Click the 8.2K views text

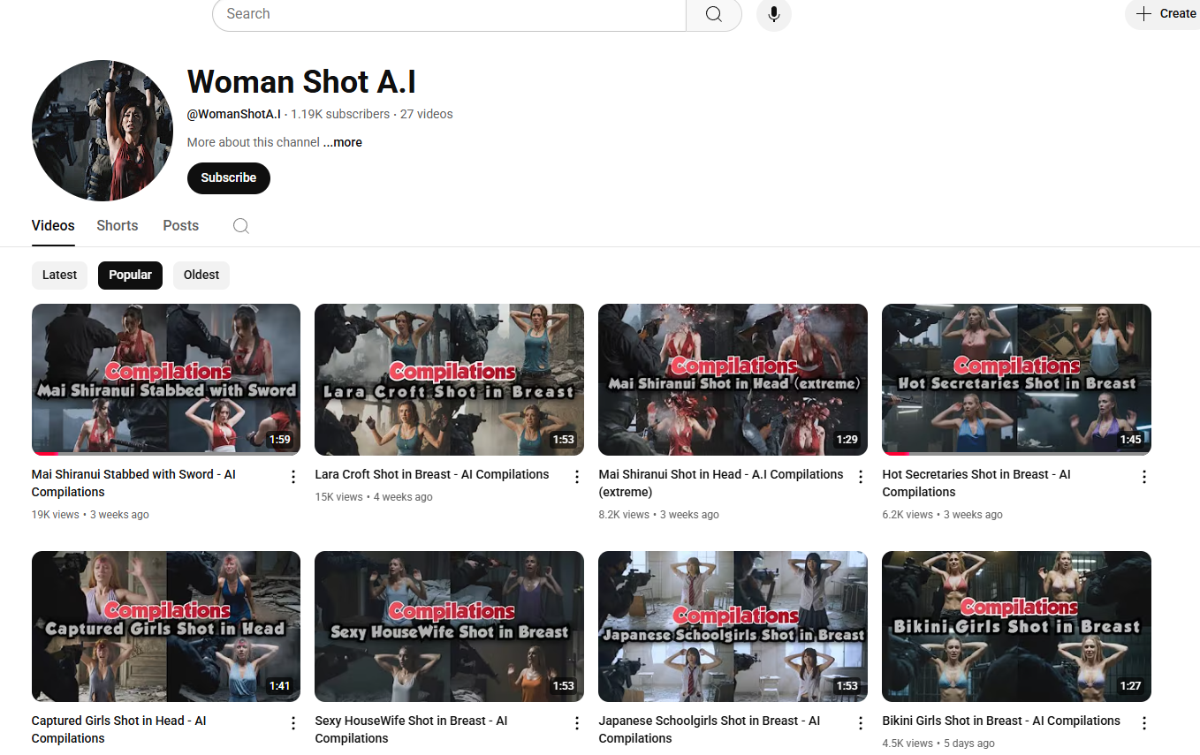pyautogui.click(x=624, y=515)
